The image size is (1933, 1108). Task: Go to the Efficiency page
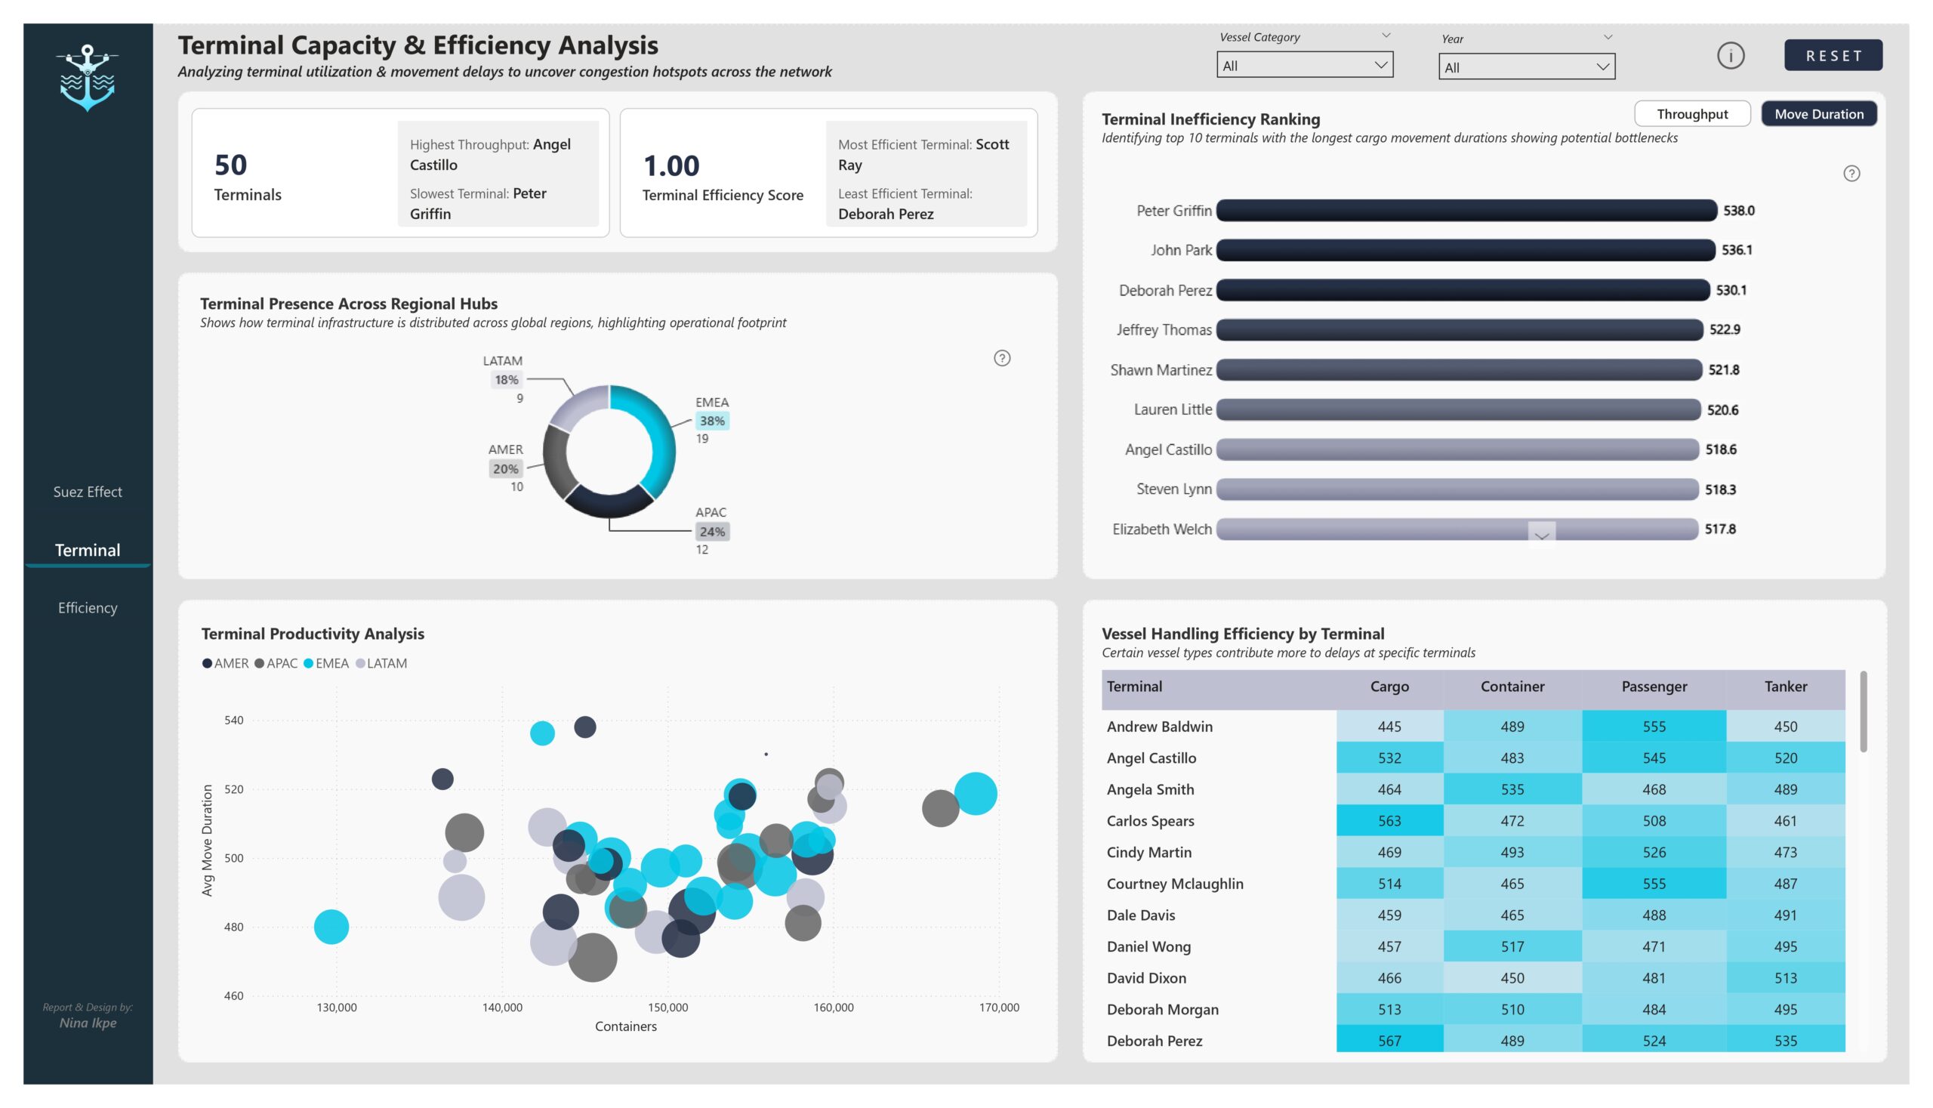tap(88, 607)
